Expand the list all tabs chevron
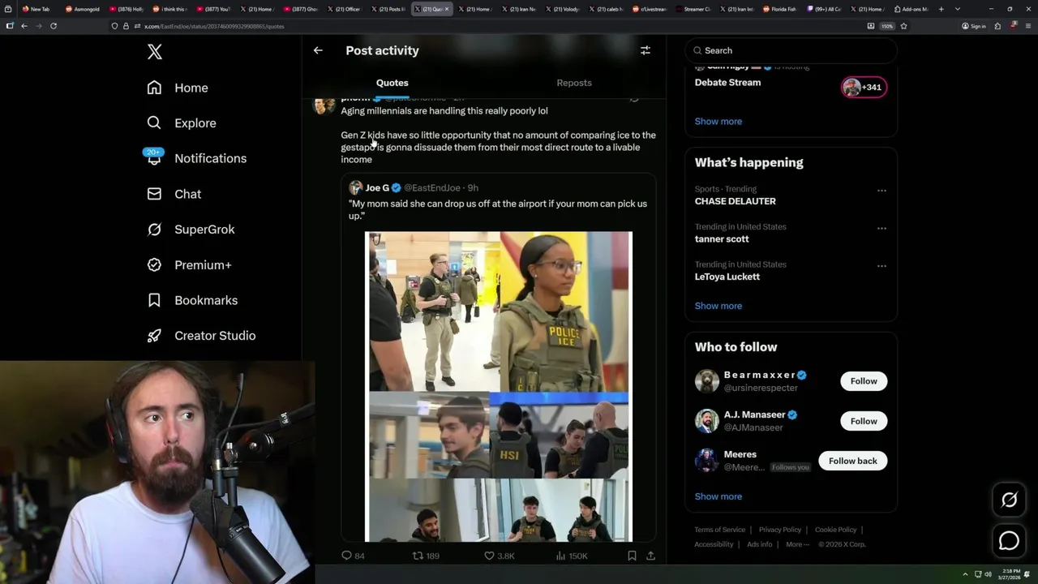 [x=958, y=9]
